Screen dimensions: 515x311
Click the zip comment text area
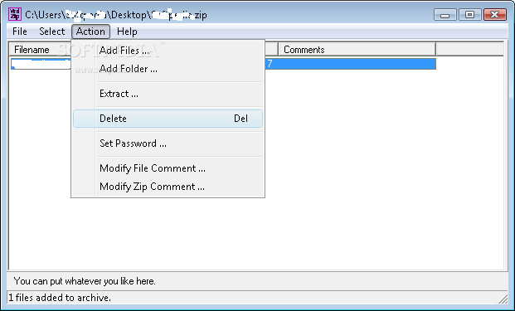[257, 281]
